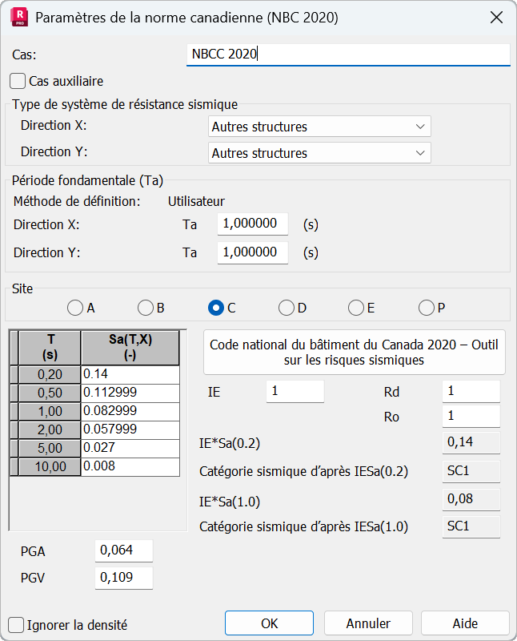Select Sa cell with value 0.008

130,466
